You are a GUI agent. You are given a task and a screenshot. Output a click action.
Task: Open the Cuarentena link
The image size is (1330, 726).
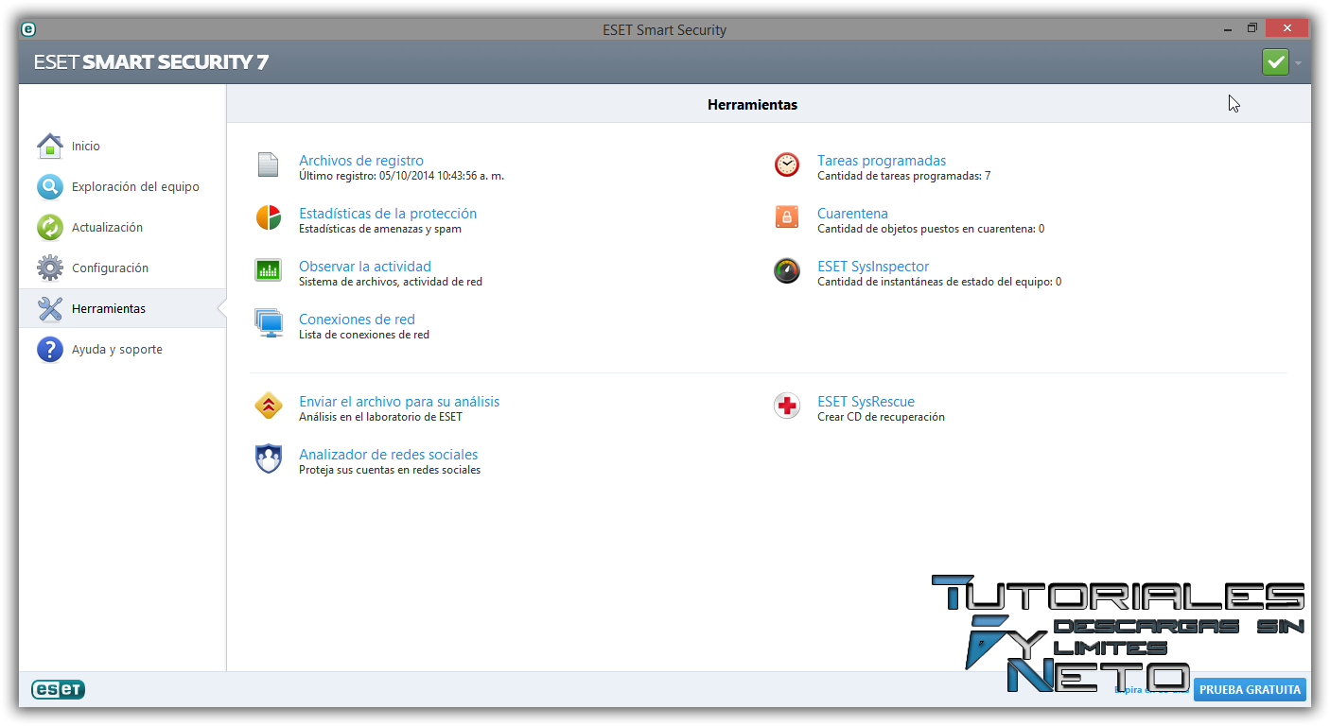tap(852, 214)
